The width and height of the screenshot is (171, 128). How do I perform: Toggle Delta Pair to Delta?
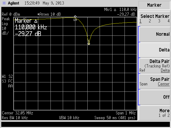pyautogui.click(x=165, y=70)
